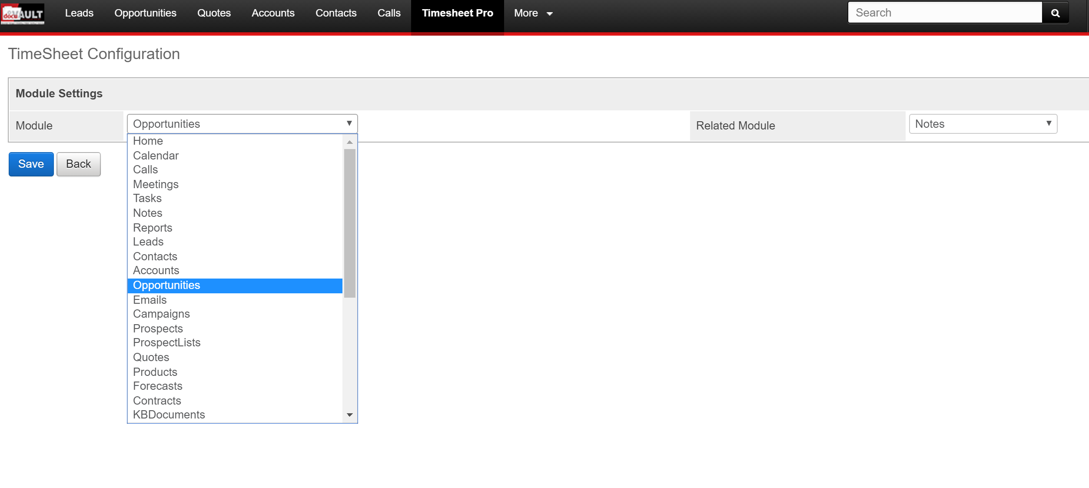Viewport: 1089px width, 488px height.
Task: Click the Opportunities navigation icon
Action: (x=145, y=13)
